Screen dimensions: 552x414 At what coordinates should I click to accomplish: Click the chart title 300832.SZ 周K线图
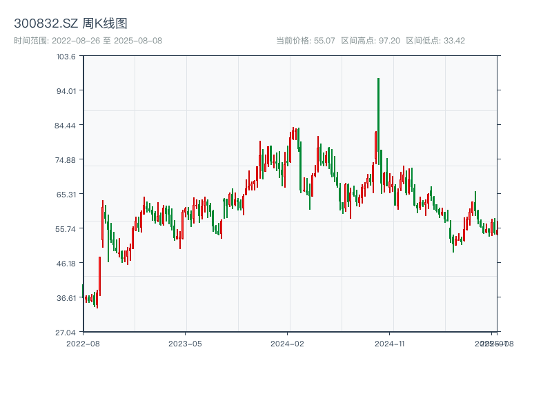pyautogui.click(x=70, y=23)
